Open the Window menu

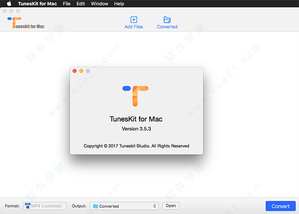pos(99,3)
